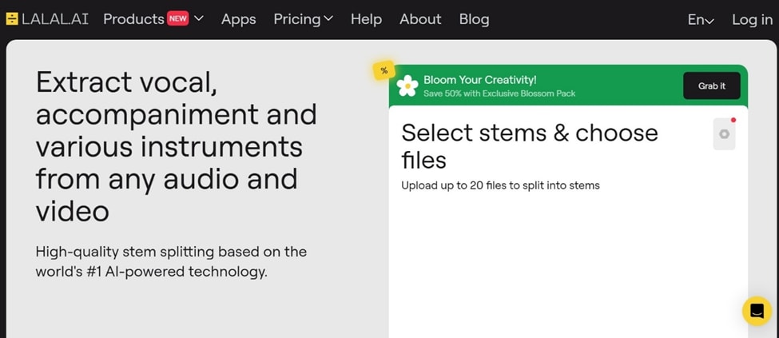Open the About page
The height and width of the screenshot is (338, 779).
point(420,19)
